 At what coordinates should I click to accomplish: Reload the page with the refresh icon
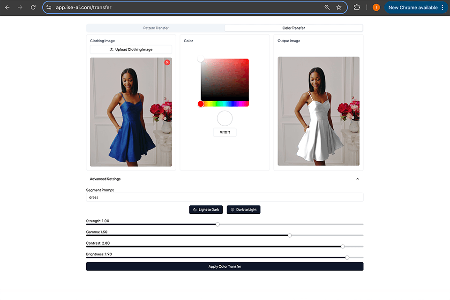tap(32, 7)
